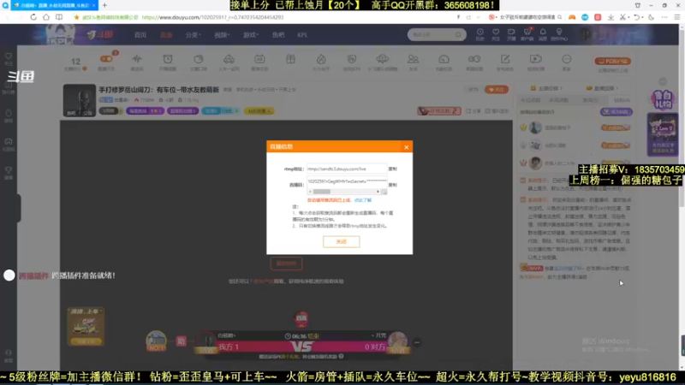Switch to the 今日贡献 tab
This screenshot has width=685, height=385.
(530, 100)
